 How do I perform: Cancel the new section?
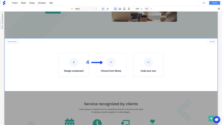[x=212, y=42]
